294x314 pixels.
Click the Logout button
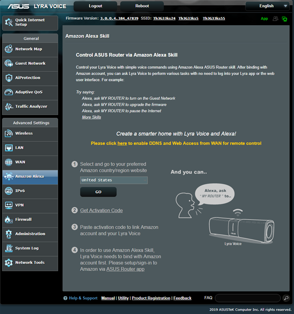[x=95, y=6]
